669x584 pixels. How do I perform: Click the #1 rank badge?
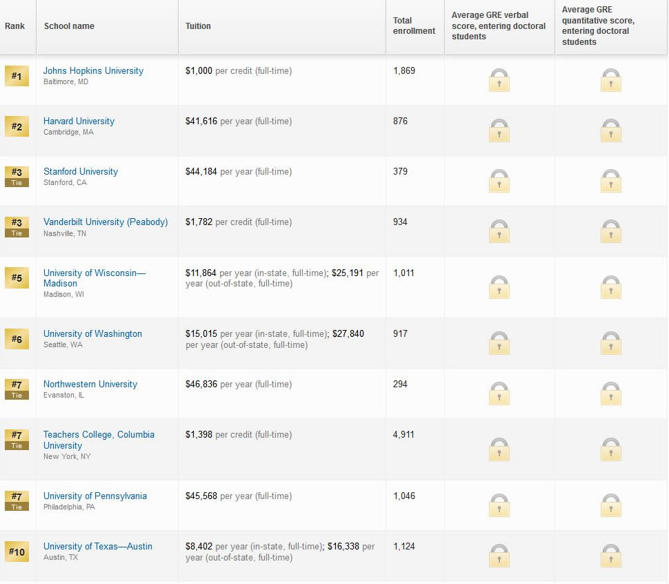[x=17, y=76]
